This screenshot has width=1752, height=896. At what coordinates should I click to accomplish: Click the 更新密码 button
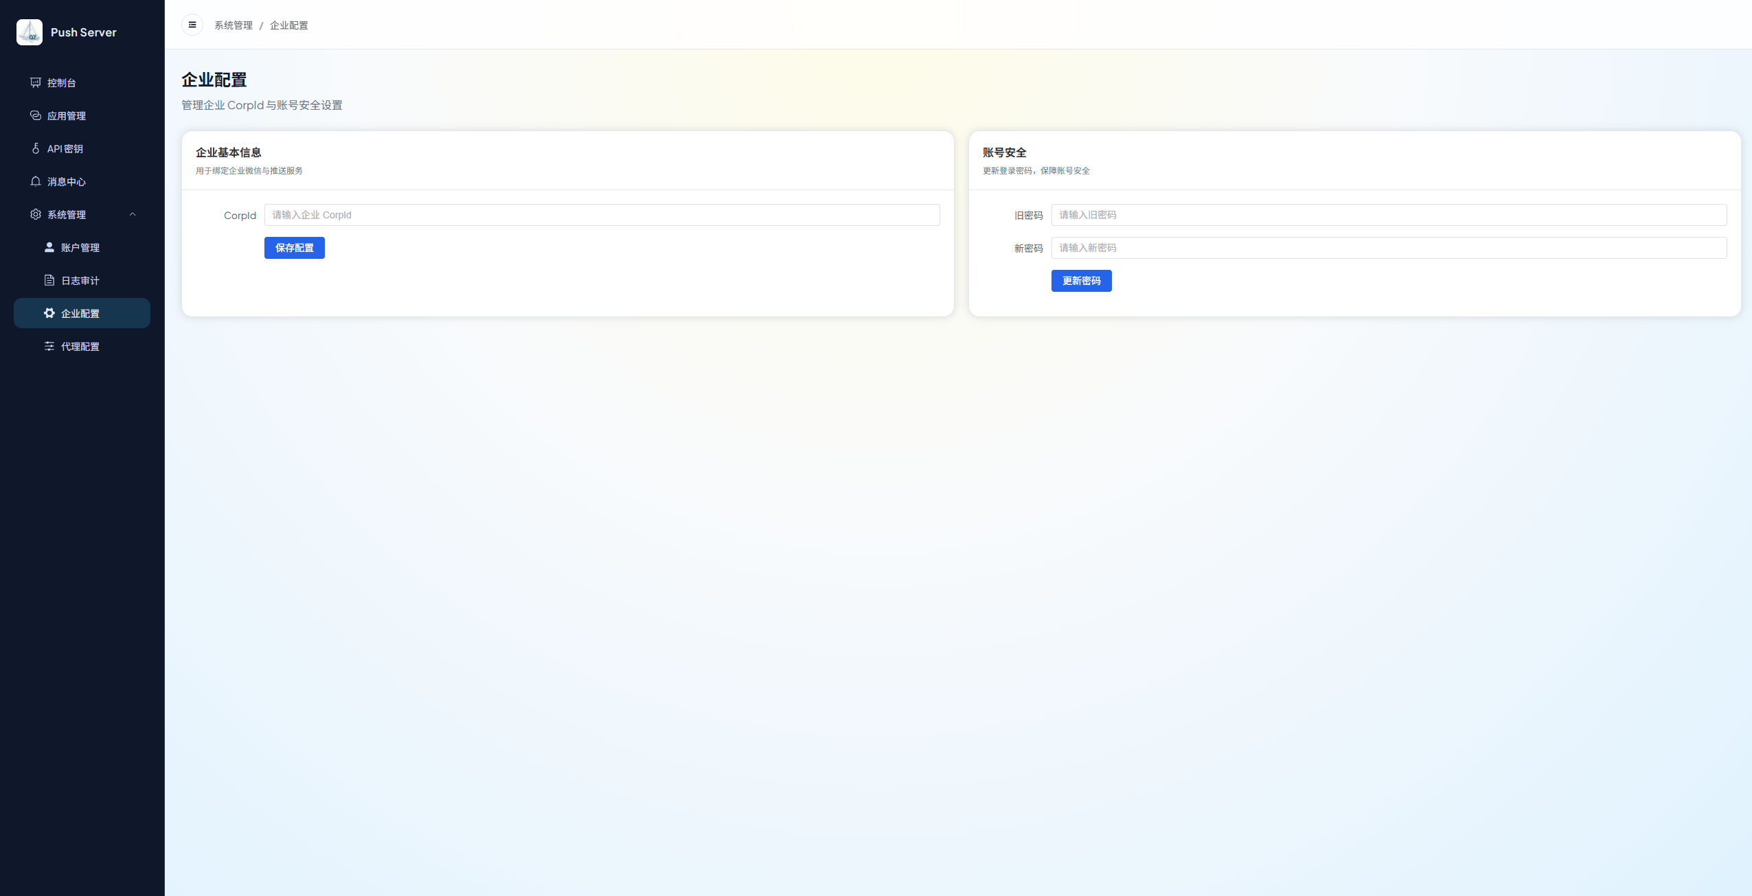tap(1081, 281)
